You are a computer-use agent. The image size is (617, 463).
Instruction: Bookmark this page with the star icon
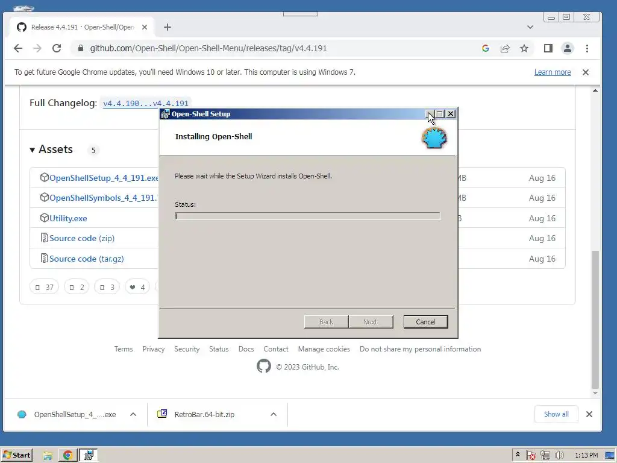pyautogui.click(x=524, y=48)
